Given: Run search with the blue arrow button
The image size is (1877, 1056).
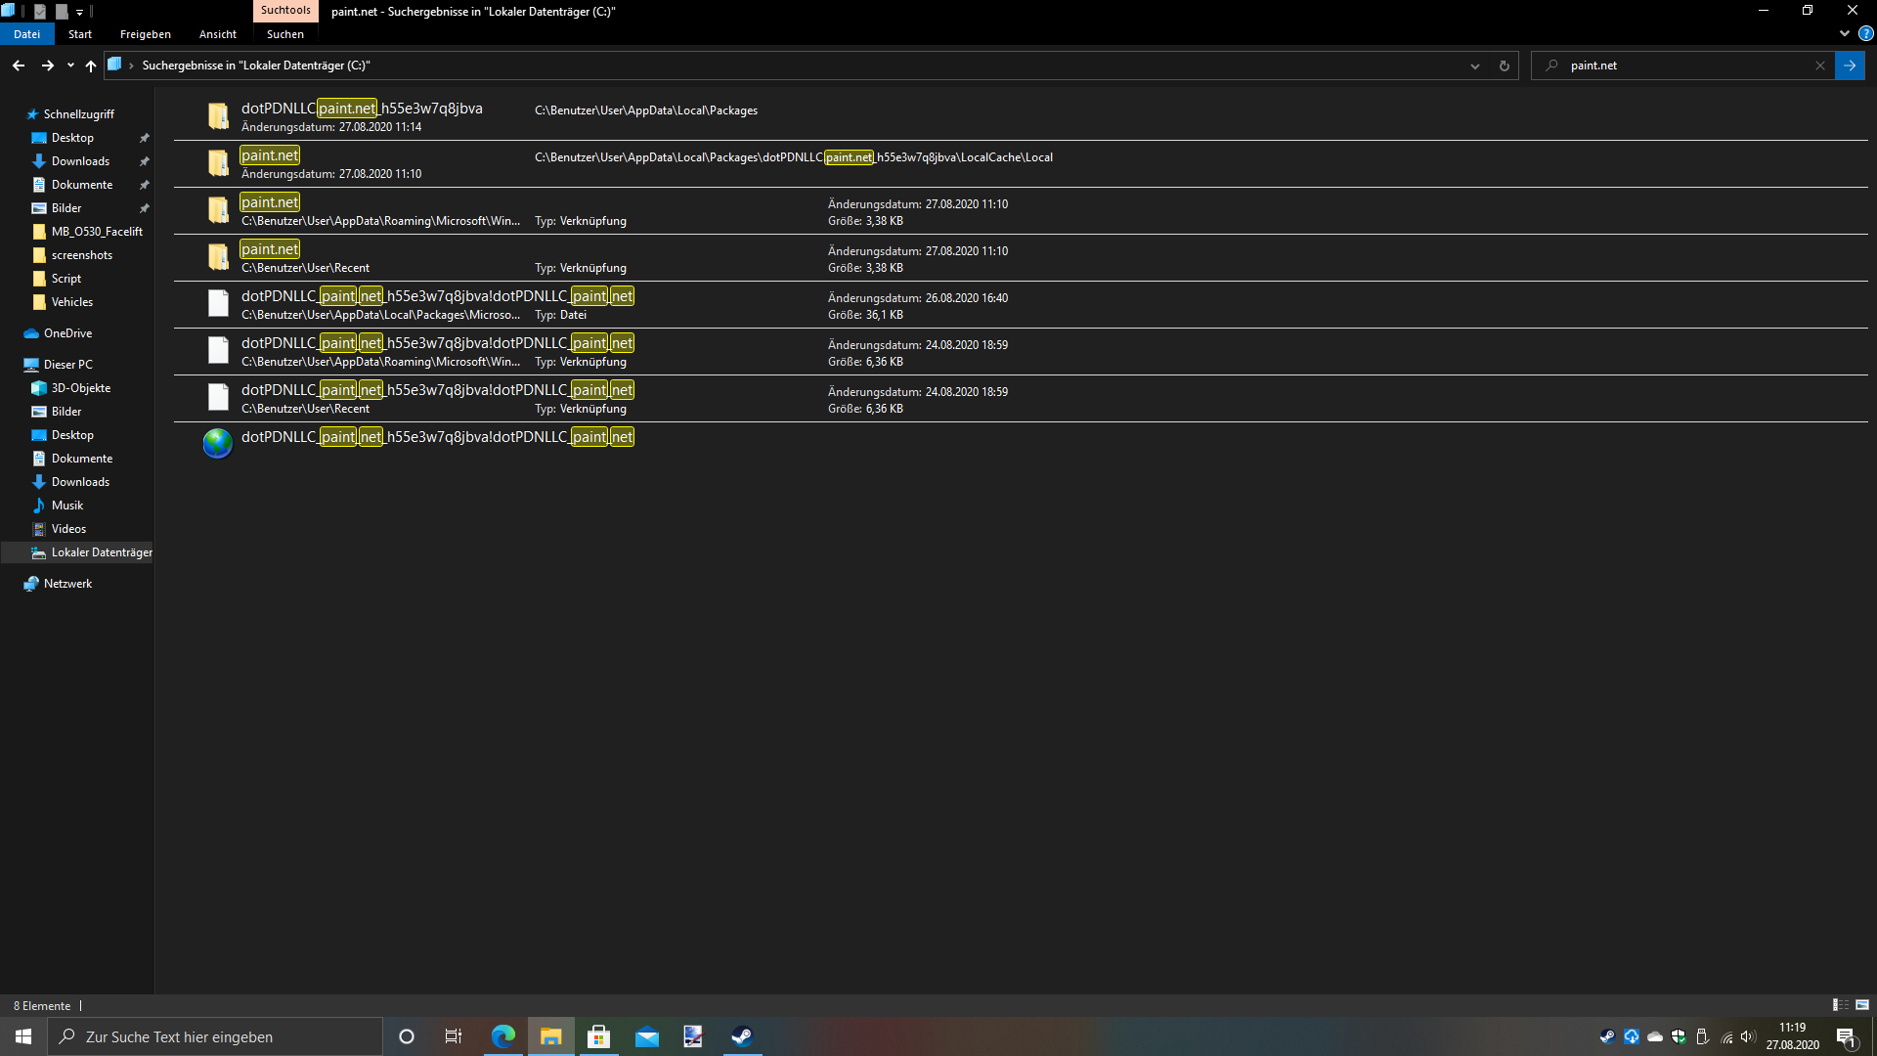Looking at the screenshot, I should [x=1850, y=66].
